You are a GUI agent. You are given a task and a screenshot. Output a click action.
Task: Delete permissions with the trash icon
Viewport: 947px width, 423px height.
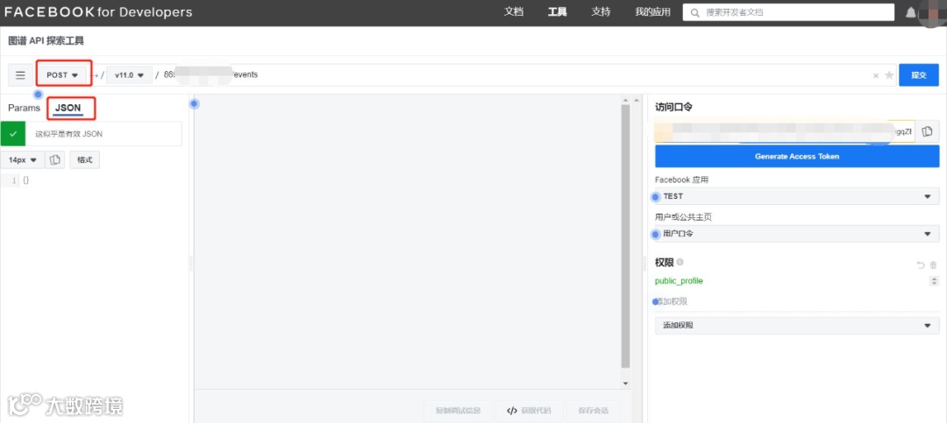pos(933,264)
